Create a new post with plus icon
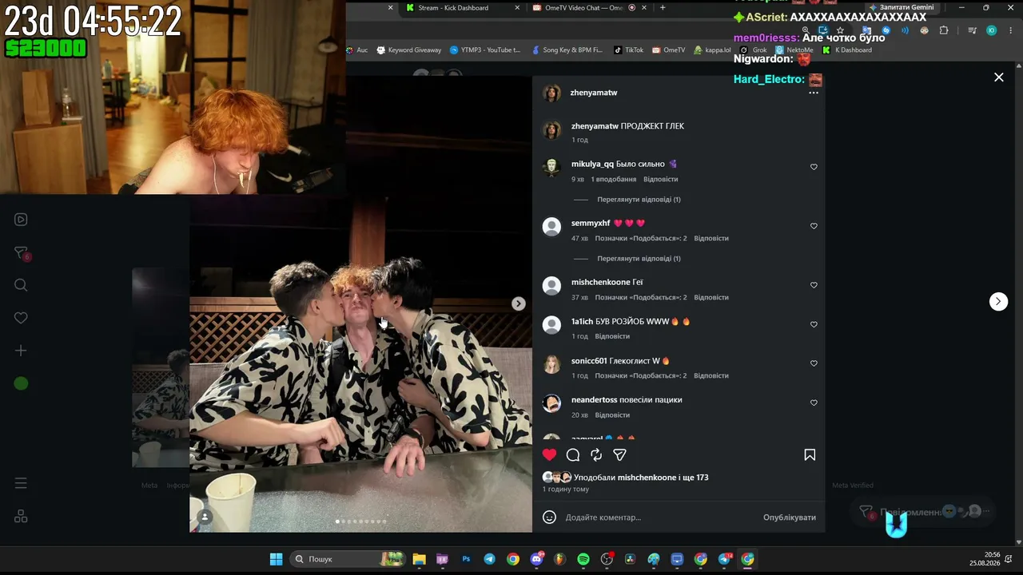Image resolution: width=1023 pixels, height=575 pixels. point(21,351)
